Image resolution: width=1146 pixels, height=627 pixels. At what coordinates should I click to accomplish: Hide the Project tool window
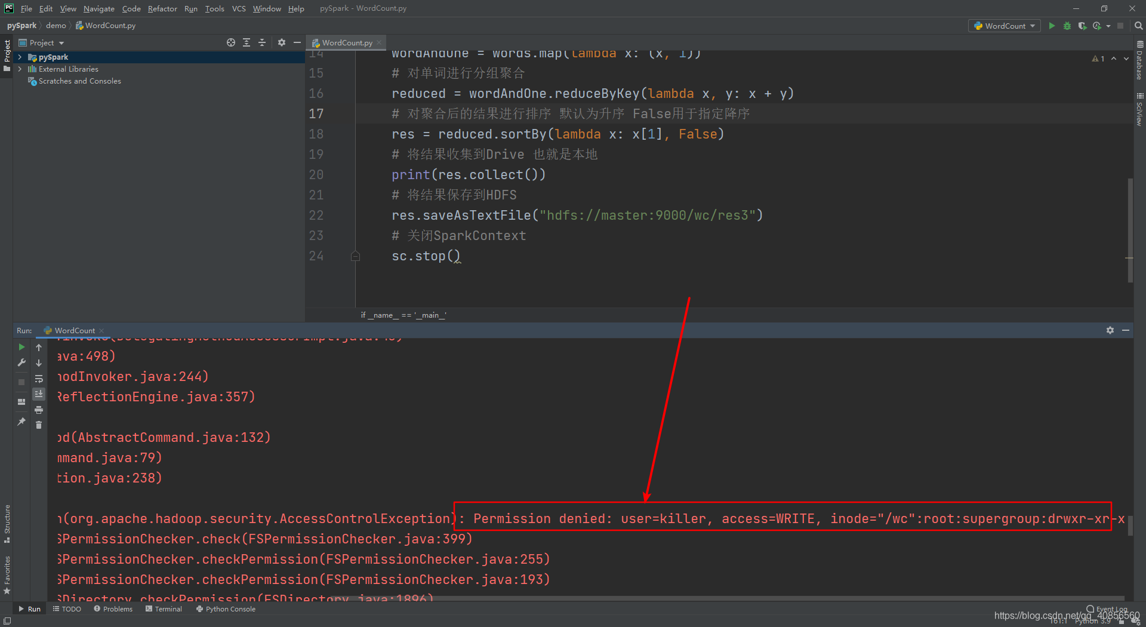tap(297, 42)
